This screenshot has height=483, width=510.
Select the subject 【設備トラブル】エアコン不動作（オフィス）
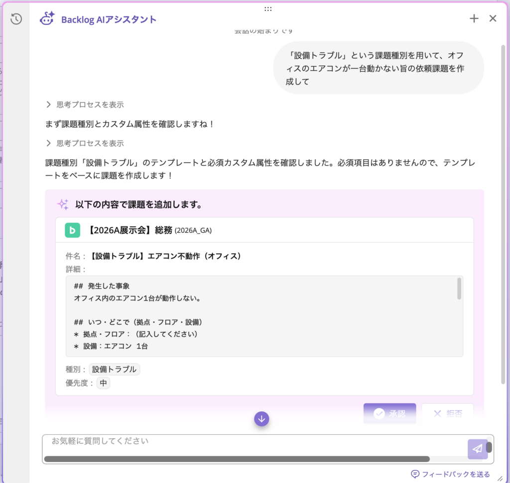tap(165, 256)
